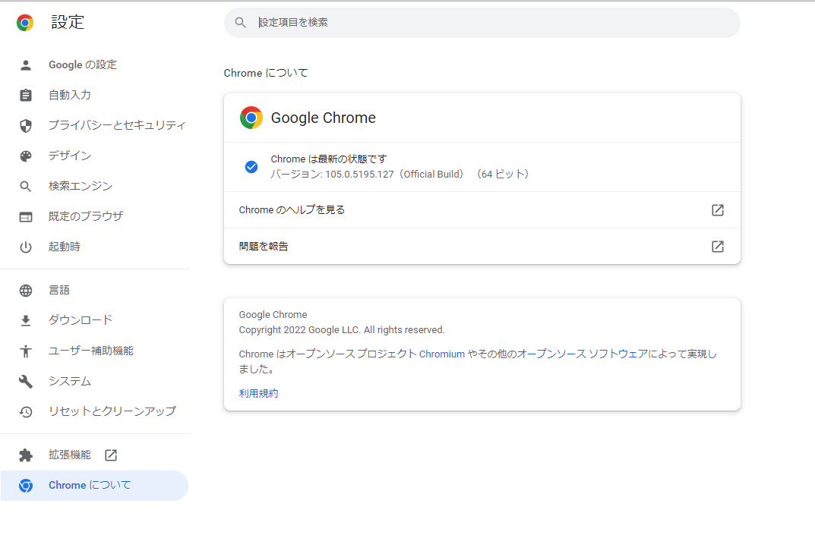Screen dimensions: 815x535
Task: Click the 'Chrome は最新の状態です' status text
Action: tap(328, 159)
